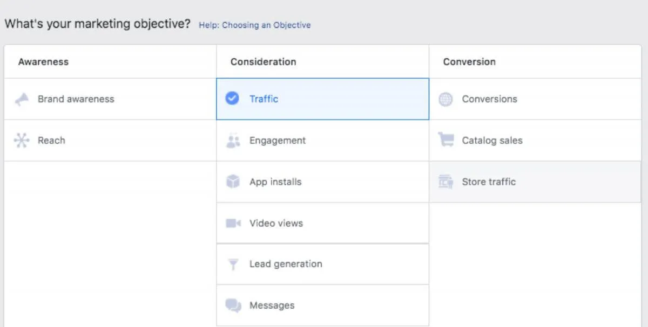Click the Conversion column header
Image resolution: width=648 pixels, height=327 pixels.
point(468,61)
